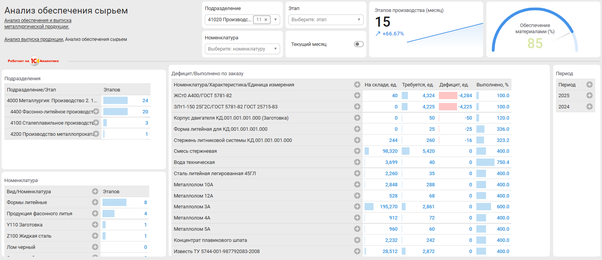Click plus icon in Номенклатура/Характеристика column header
This screenshot has width=602, height=260.
[357, 85]
